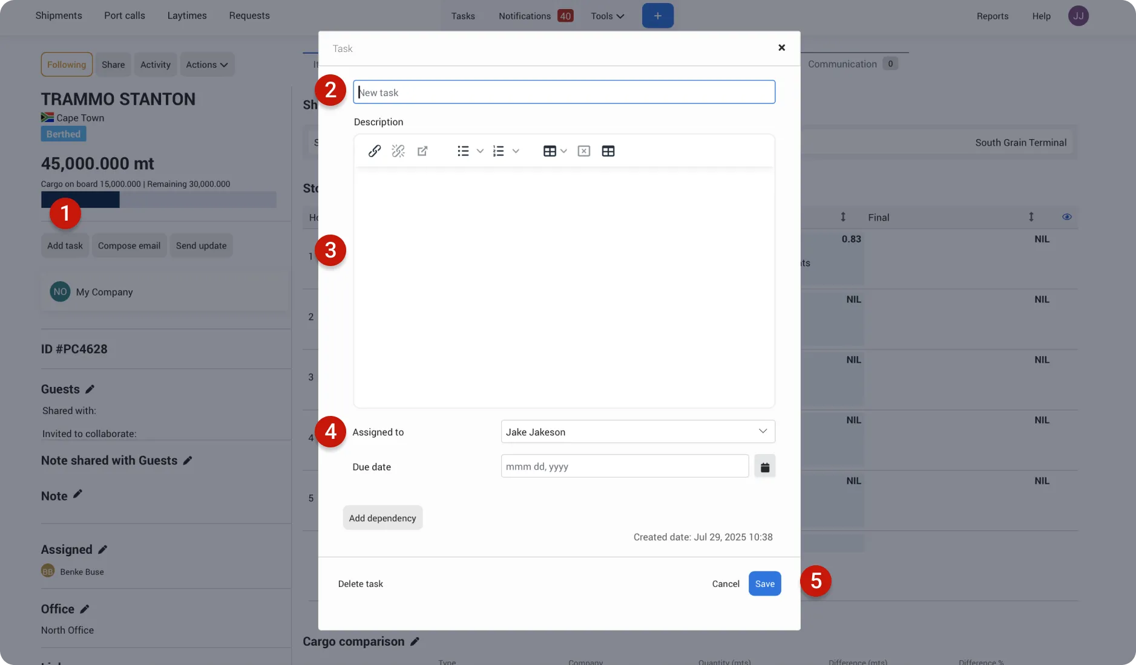Edit Note shared with Guests
The height and width of the screenshot is (665, 1136).
click(188, 461)
